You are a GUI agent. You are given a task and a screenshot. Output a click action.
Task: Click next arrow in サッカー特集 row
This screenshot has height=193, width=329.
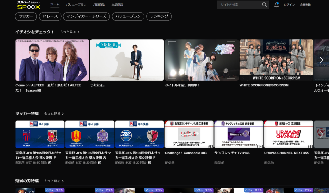pyautogui.click(x=321, y=134)
